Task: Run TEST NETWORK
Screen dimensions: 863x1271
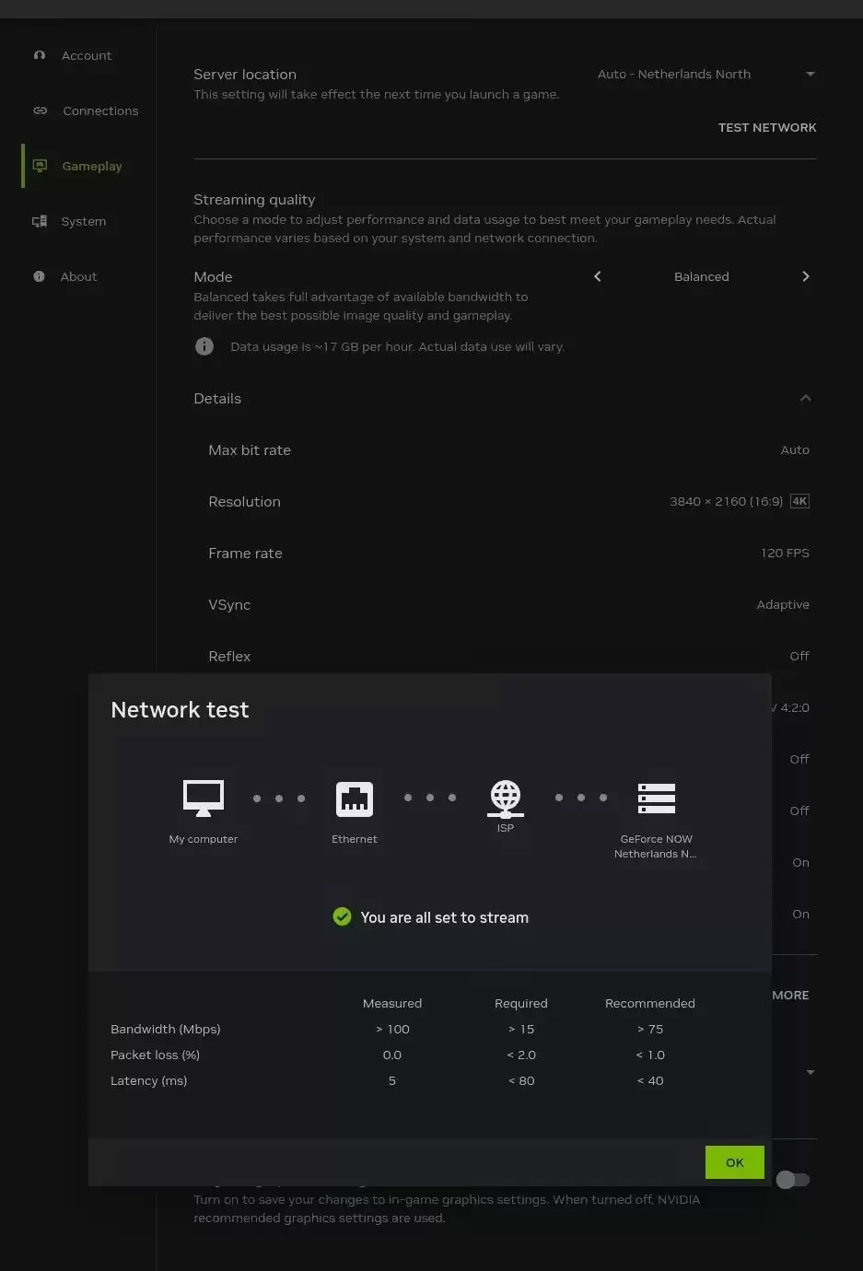Action: (767, 127)
